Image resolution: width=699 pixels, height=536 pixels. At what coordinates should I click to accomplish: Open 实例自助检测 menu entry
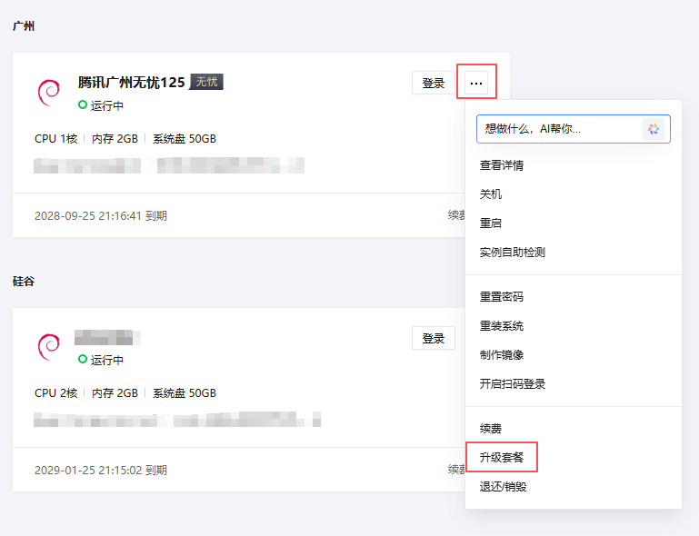coord(513,253)
